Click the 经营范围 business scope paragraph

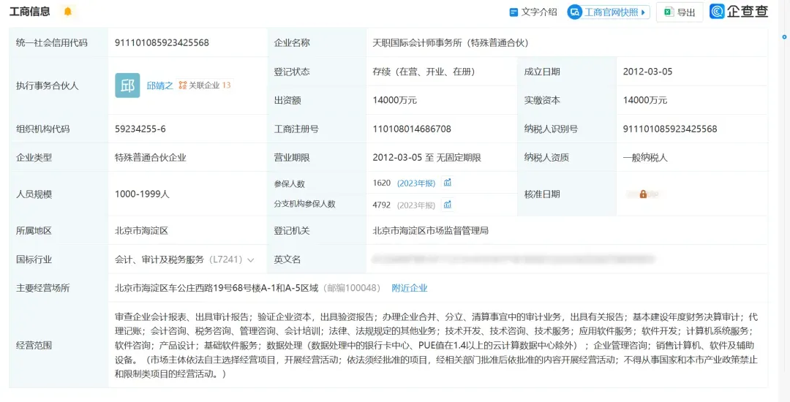tap(436, 346)
